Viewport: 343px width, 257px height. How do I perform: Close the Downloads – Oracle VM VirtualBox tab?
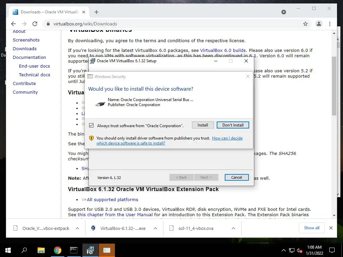(x=83, y=12)
